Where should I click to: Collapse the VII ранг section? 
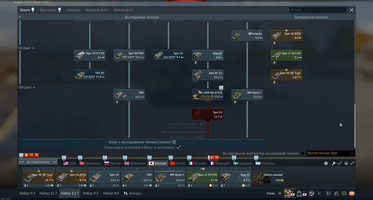[33, 48]
